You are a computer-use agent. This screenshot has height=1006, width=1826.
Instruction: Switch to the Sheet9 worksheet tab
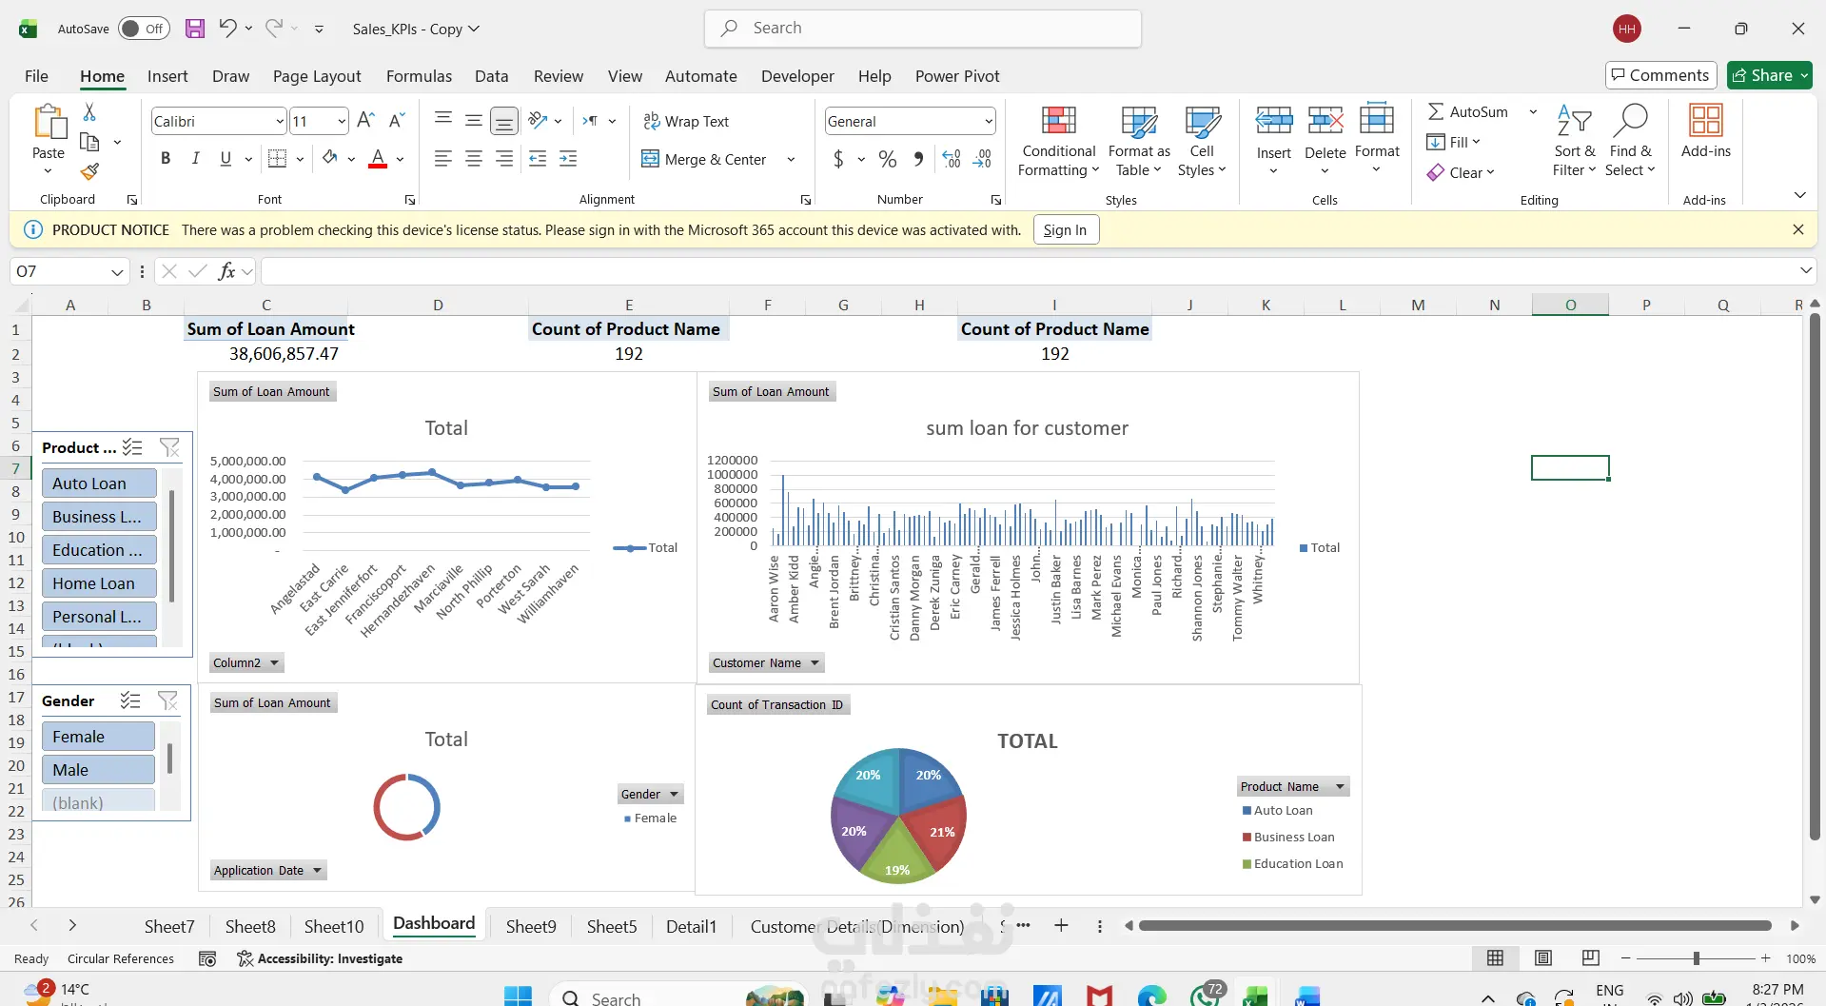[530, 926]
